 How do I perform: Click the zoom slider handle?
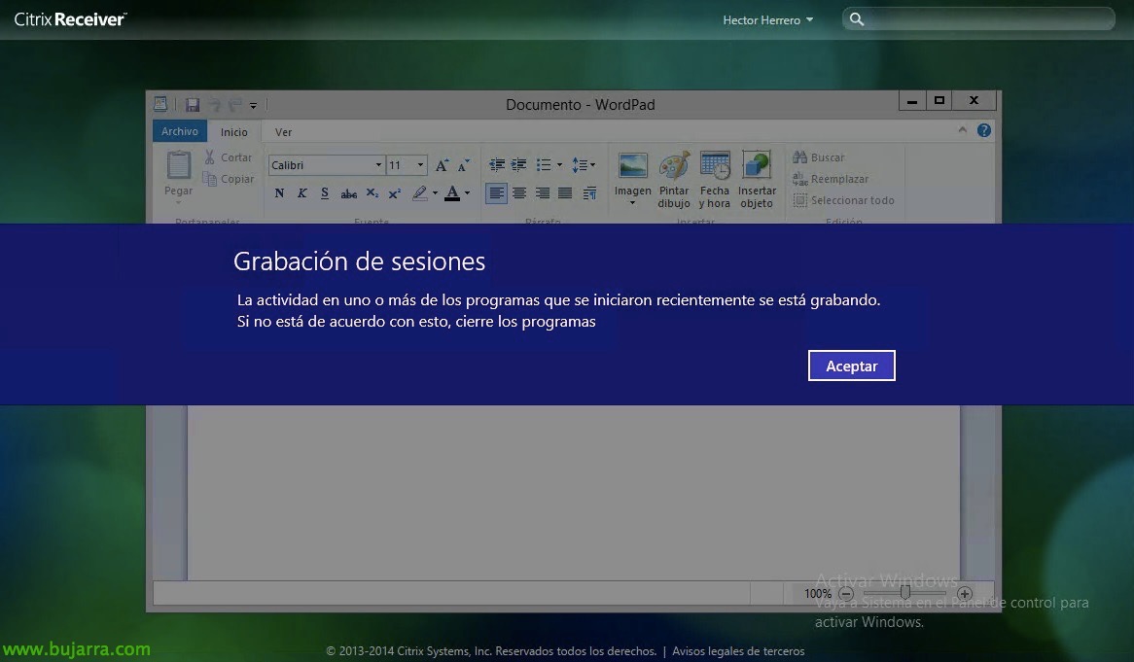click(904, 593)
